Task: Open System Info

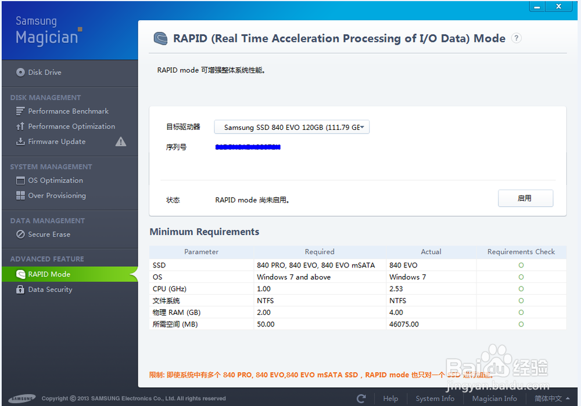Action: pos(435,398)
